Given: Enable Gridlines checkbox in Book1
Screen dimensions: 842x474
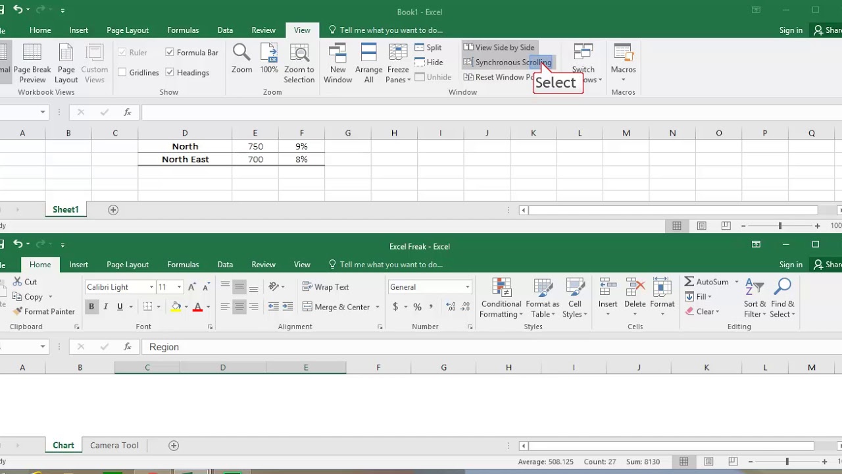Looking at the screenshot, I should [x=122, y=72].
